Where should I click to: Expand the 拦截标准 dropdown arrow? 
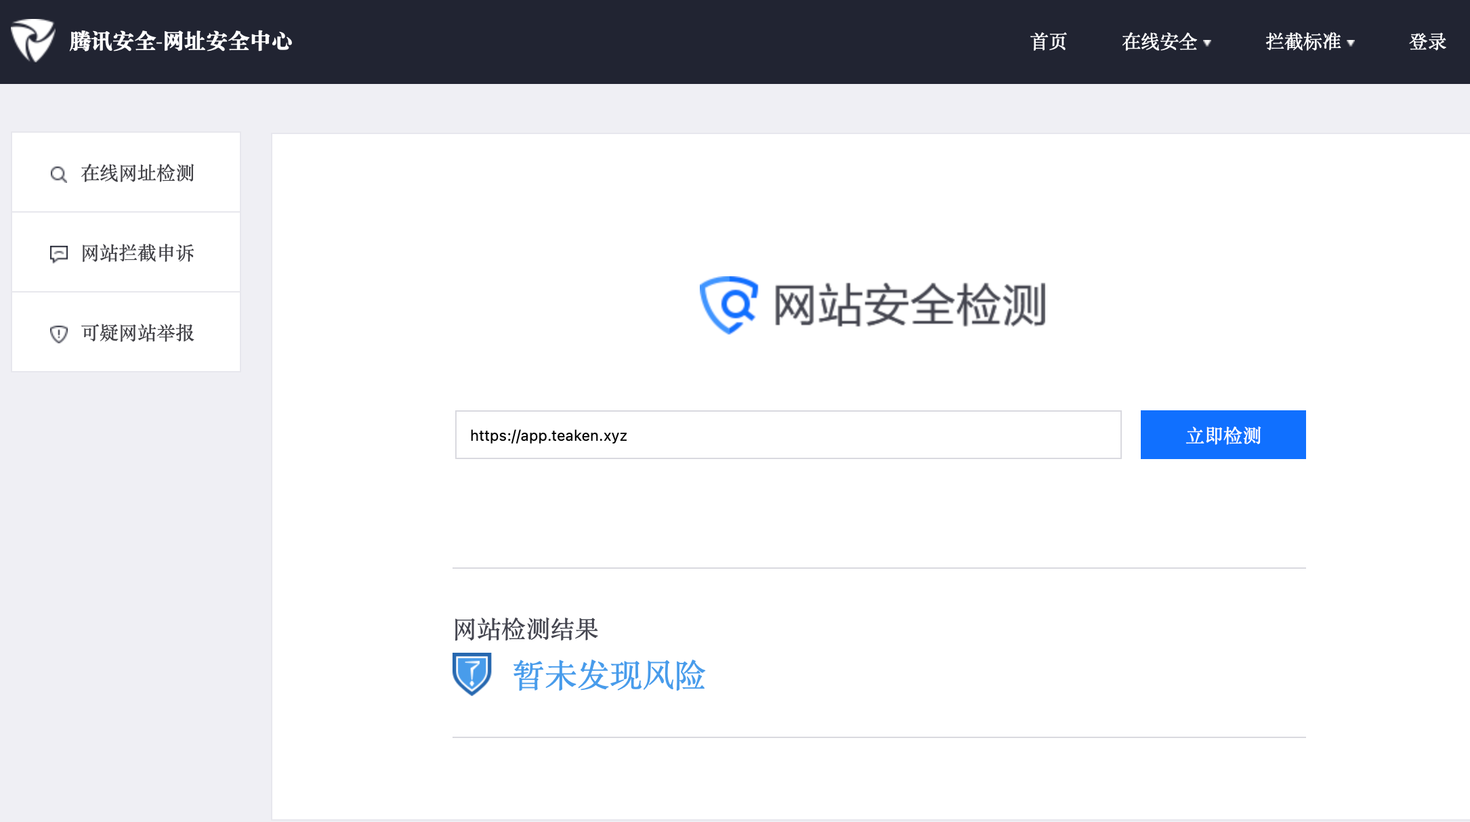tap(1351, 43)
